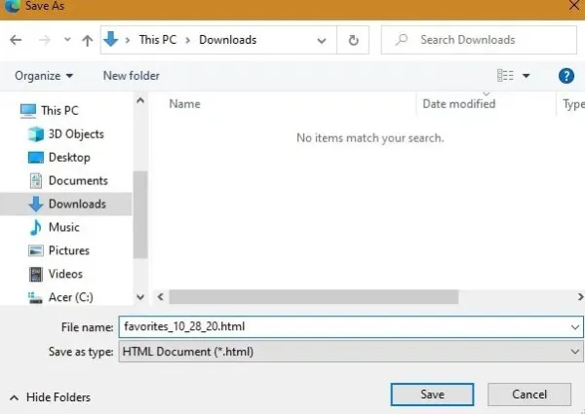This screenshot has width=585, height=414.
Task: Expand recent locations dropdown arrow
Action: [x=67, y=39]
